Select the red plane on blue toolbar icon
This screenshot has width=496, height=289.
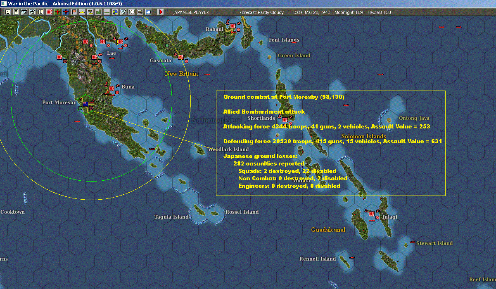point(65,12)
